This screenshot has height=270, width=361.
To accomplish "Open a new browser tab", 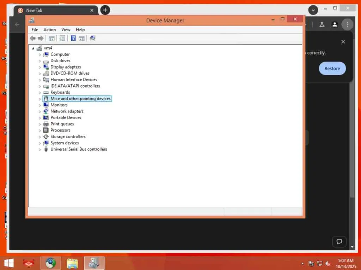I will tap(105, 10).
